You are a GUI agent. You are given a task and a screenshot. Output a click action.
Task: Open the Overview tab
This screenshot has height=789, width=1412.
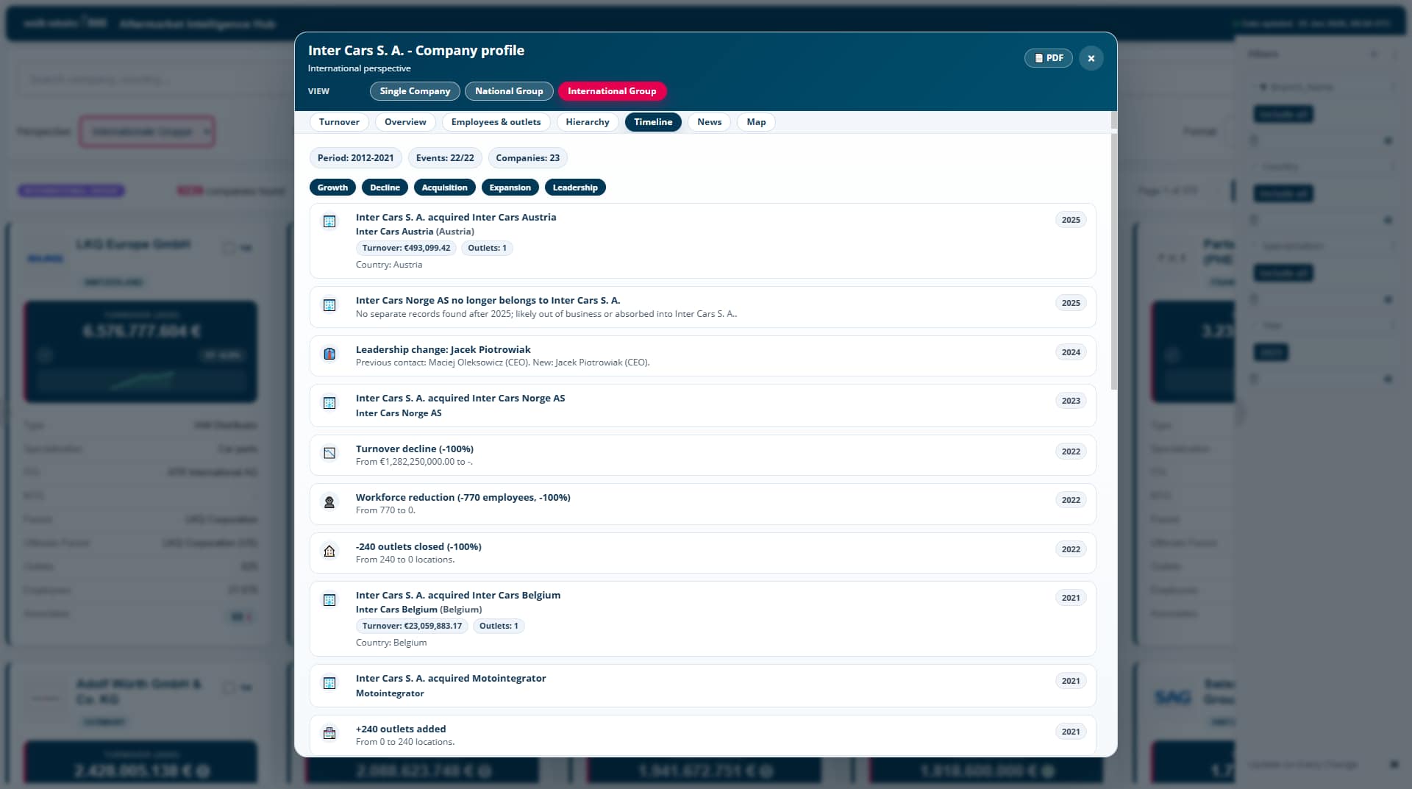click(x=405, y=122)
